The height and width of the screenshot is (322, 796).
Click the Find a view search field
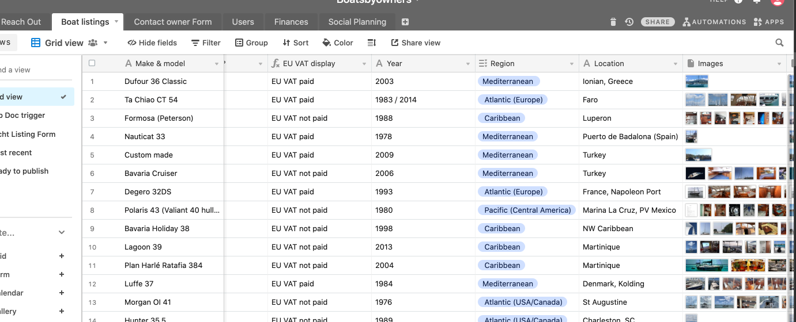(36, 70)
